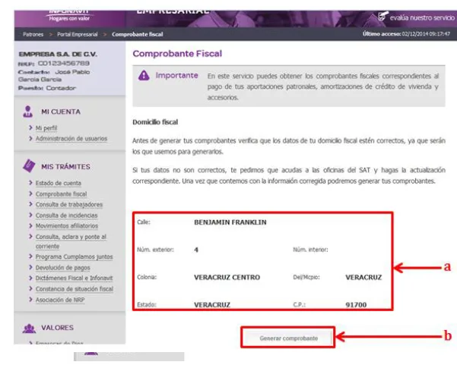Click the evalúa nuestro servicio link
Screen dimensions: 457x365
[x=422, y=17]
